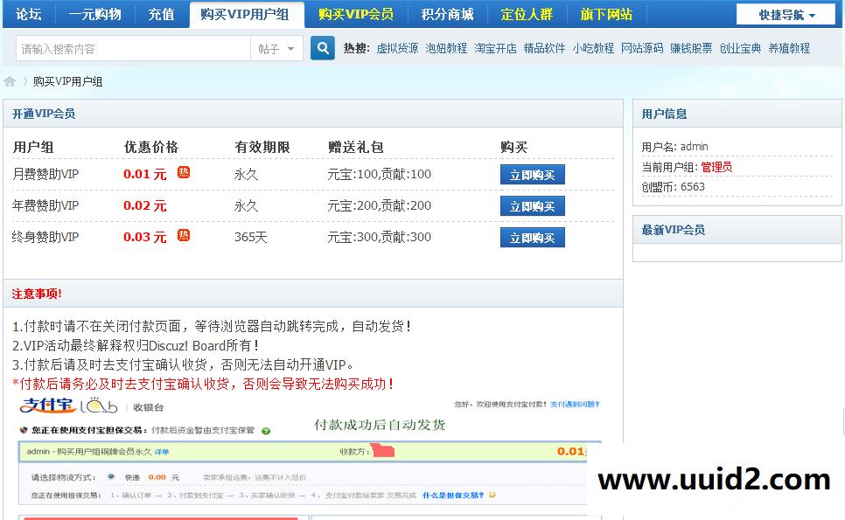Click the lock icon before 您正在使用支付宝担保交易
The image size is (845, 520).
coord(22,429)
